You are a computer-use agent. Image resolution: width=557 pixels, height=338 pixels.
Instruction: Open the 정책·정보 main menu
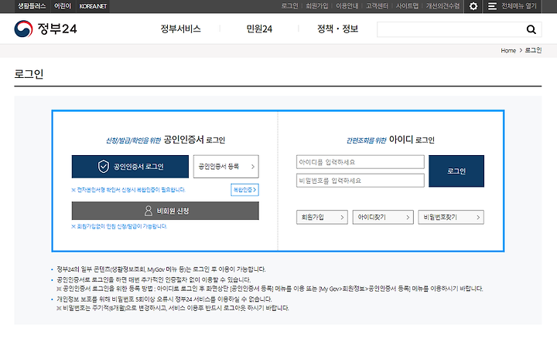pyautogui.click(x=337, y=29)
